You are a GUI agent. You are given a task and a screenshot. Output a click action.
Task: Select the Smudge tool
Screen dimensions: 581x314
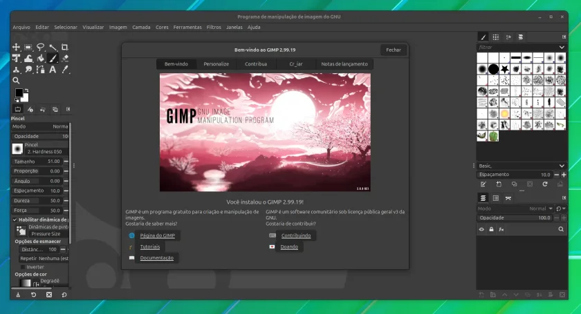(x=28, y=69)
